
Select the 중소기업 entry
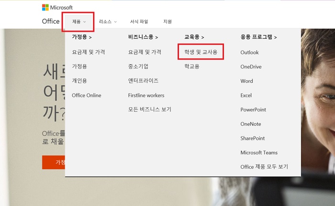click(138, 66)
